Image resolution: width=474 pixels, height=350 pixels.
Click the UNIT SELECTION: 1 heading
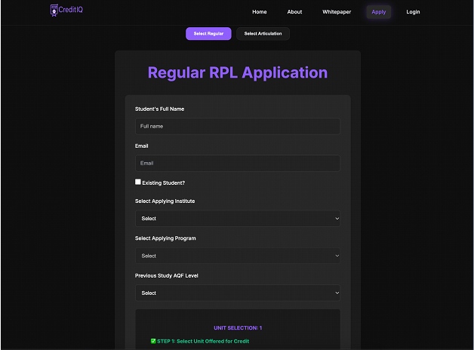coord(237,328)
